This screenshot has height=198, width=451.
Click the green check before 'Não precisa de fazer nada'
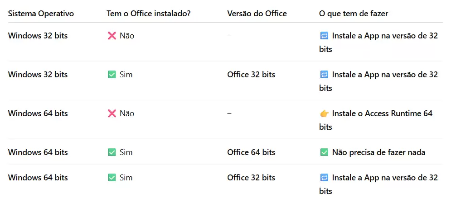point(324,152)
